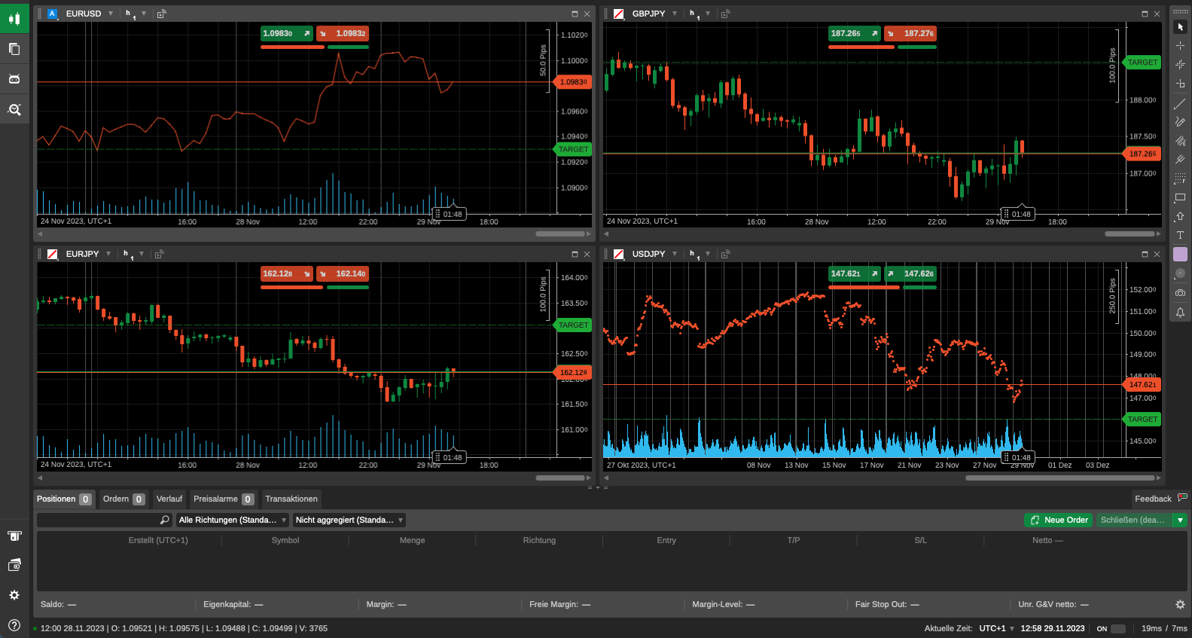Click the TARGET marker on USDJPY chart

(x=1142, y=419)
